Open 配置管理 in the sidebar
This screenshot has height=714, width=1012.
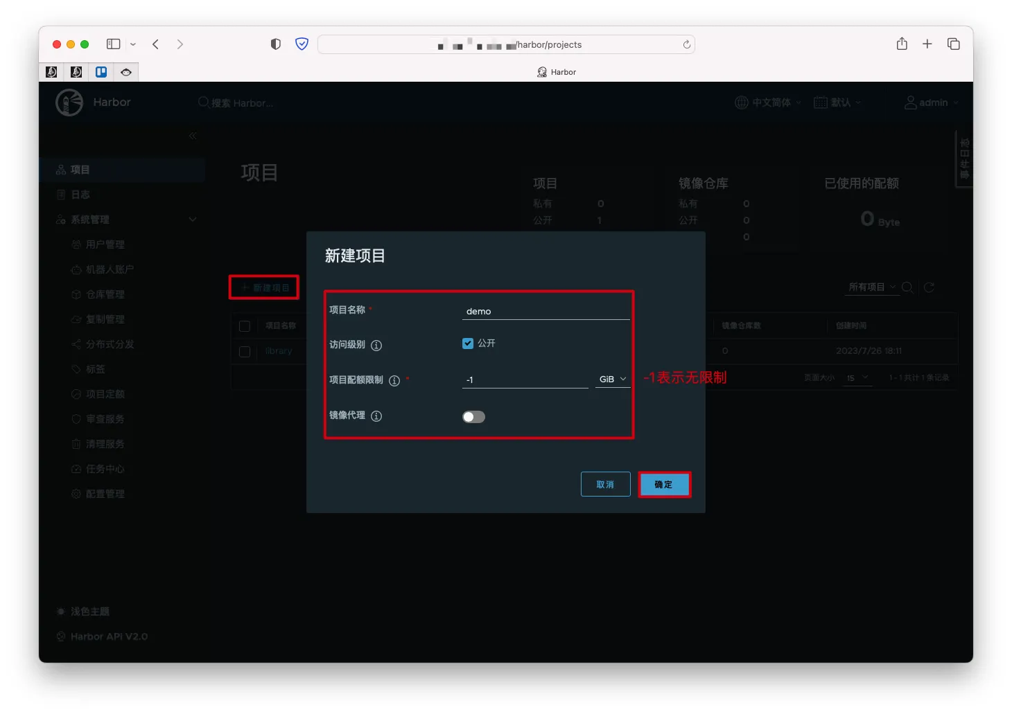coord(105,494)
